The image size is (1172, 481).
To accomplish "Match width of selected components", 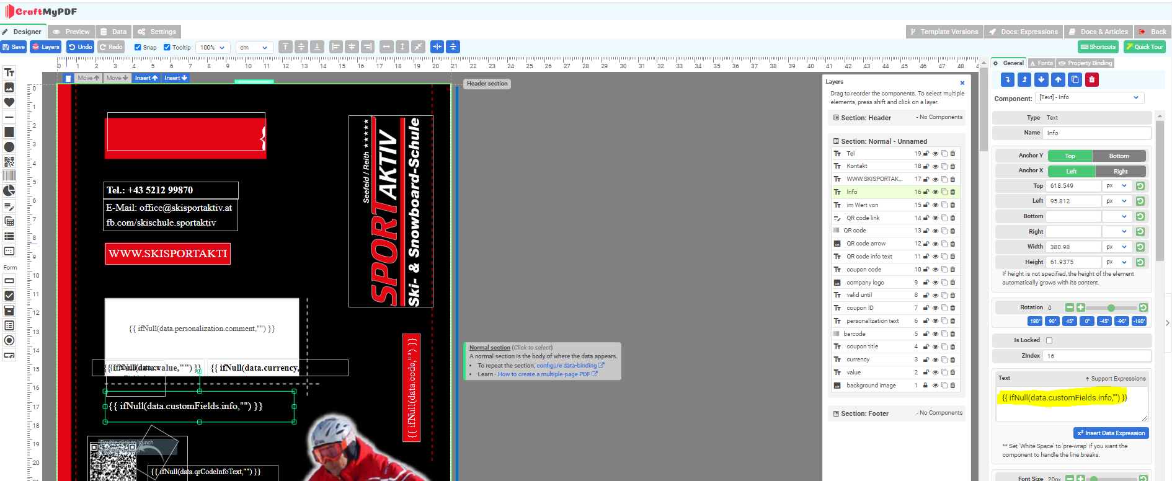I will (x=386, y=47).
